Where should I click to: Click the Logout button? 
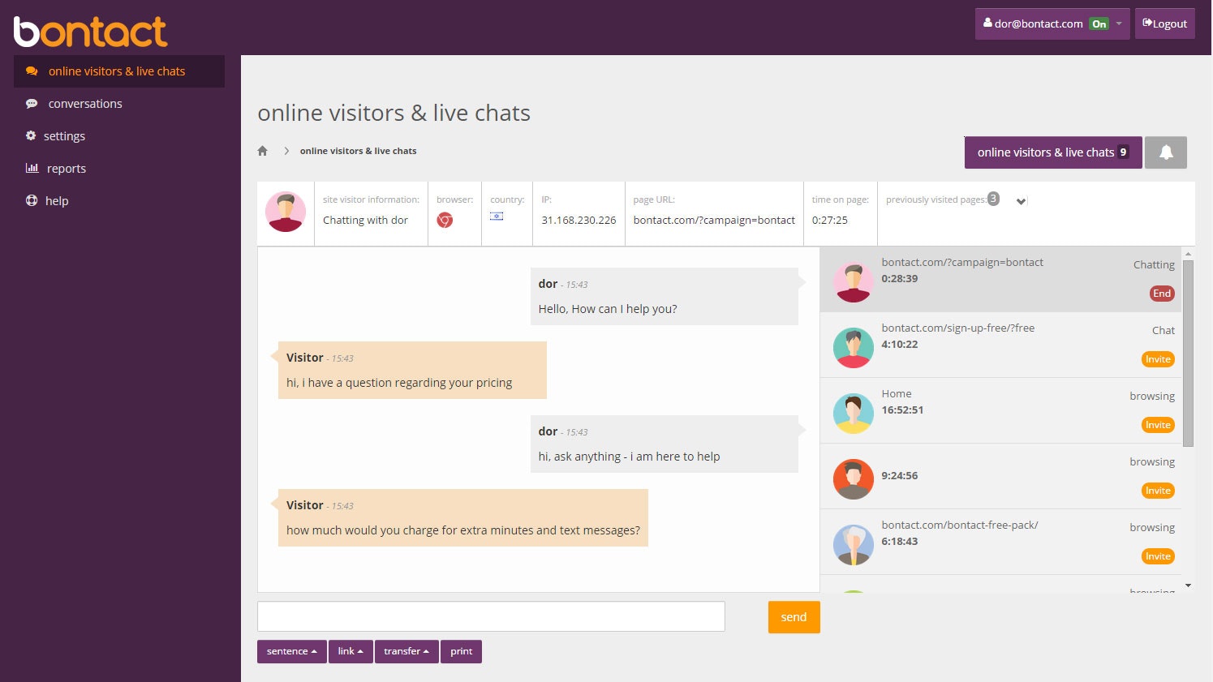click(1164, 24)
